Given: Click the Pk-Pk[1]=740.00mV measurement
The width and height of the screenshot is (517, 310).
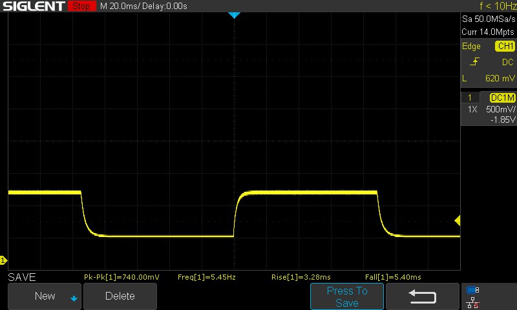Looking at the screenshot, I should [x=121, y=277].
